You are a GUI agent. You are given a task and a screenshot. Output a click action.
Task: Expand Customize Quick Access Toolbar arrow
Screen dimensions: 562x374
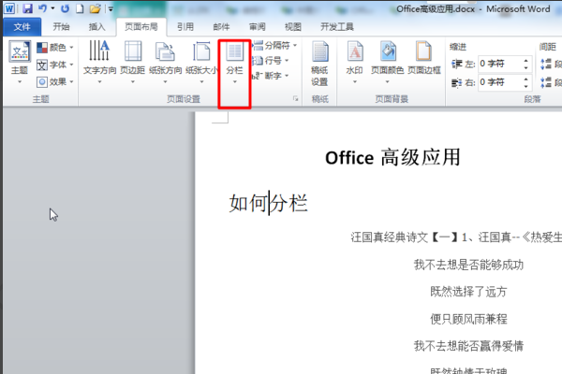111,9
